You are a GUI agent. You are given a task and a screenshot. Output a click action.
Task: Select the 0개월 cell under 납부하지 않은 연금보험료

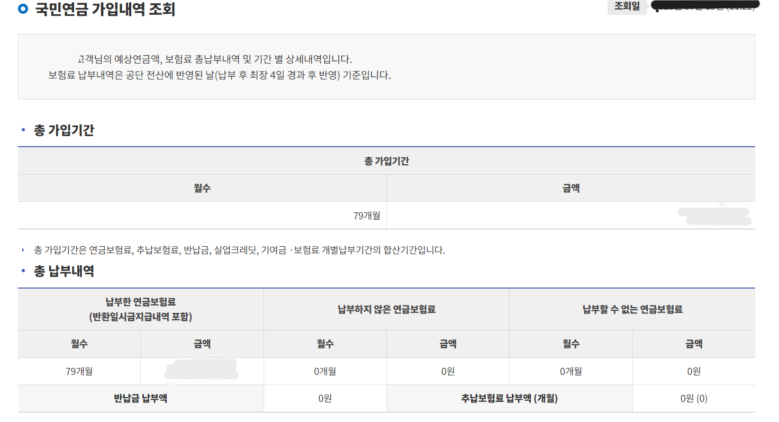(x=324, y=371)
